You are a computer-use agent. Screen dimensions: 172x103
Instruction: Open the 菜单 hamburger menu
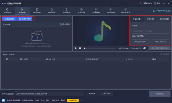click(x=157, y=3)
